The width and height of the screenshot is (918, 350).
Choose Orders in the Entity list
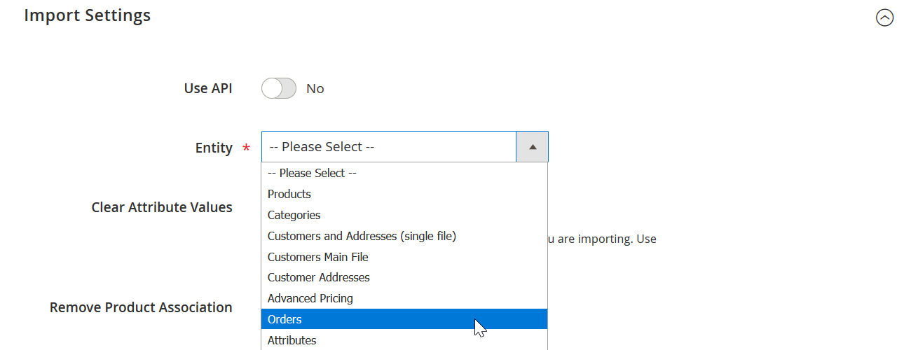point(404,319)
